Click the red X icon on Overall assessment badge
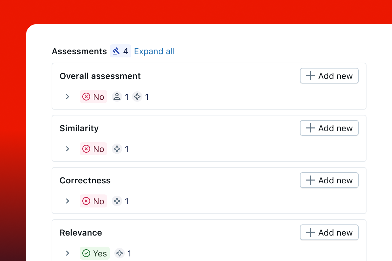Image resolution: width=392 pixels, height=261 pixels. [86, 97]
